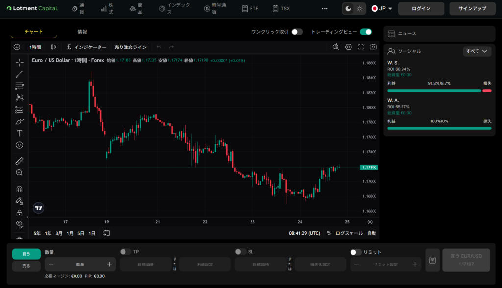Viewport: 502px width, 288px height.
Task: Open the 通貨 currencies menu
Action: 78,9
